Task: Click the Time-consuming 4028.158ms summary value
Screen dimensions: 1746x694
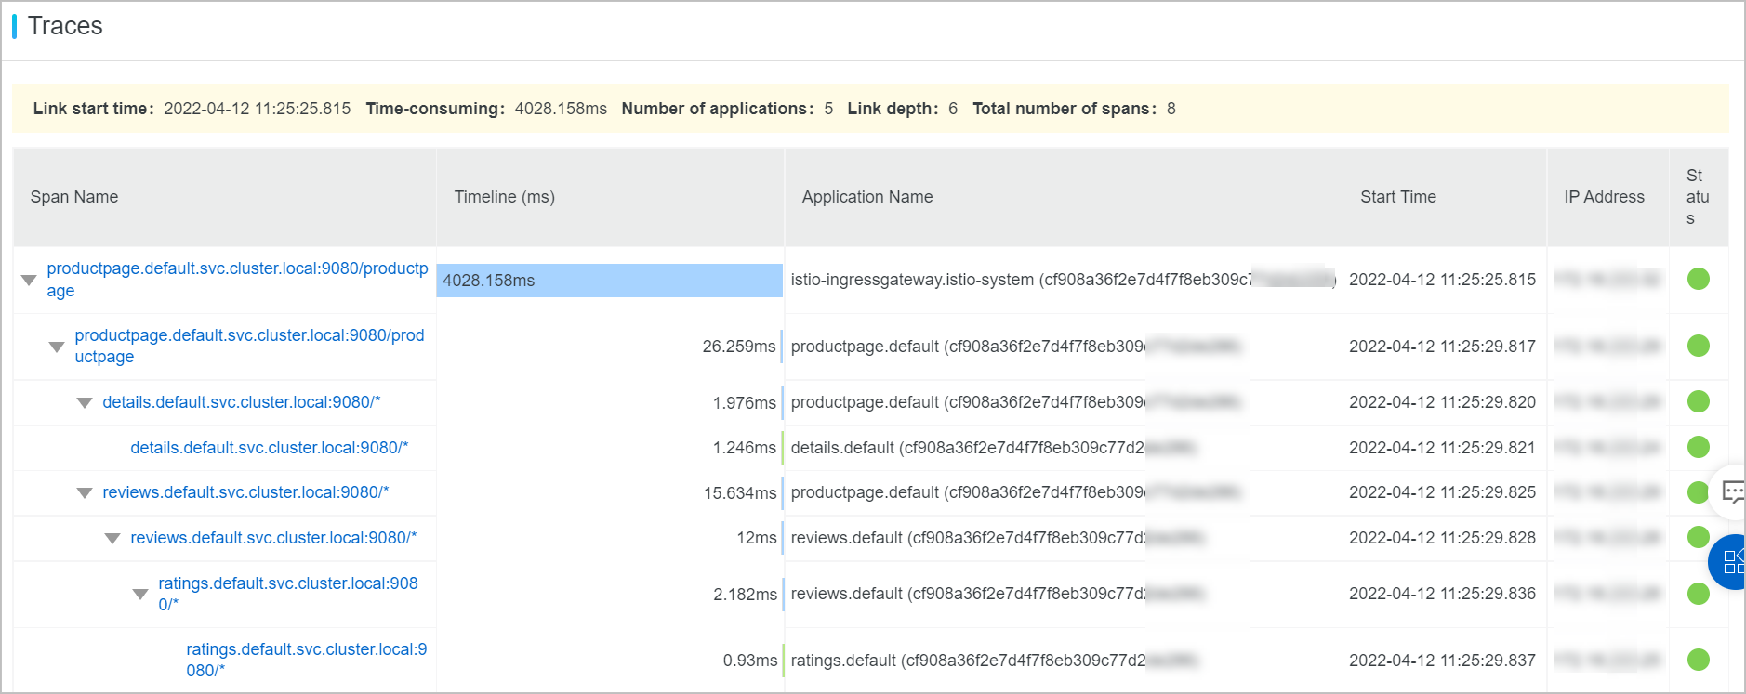Action: pos(561,109)
